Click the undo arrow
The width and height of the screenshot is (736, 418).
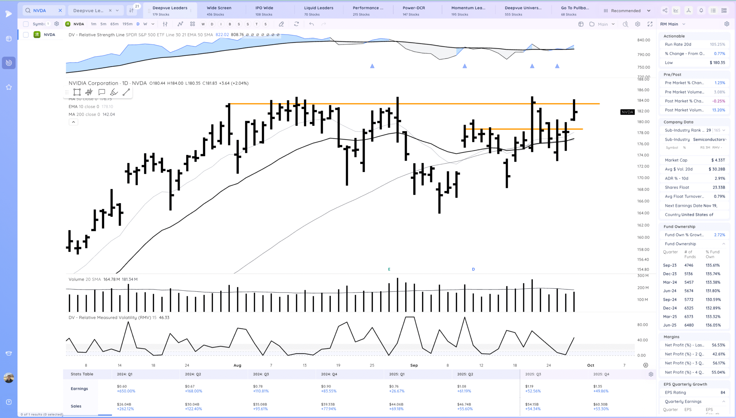click(x=311, y=24)
